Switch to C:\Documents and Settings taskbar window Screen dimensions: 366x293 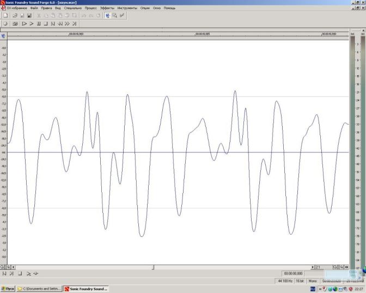pos(39,289)
